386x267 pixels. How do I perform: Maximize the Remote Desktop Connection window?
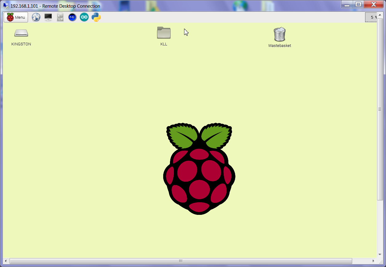click(x=358, y=4)
